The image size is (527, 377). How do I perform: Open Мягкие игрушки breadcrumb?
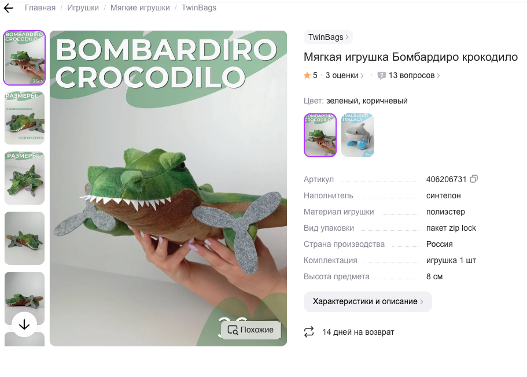140,8
